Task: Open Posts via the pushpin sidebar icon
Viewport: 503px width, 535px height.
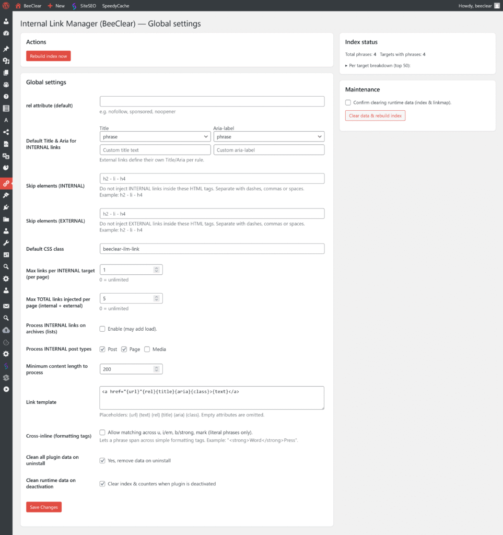Action: click(6, 49)
